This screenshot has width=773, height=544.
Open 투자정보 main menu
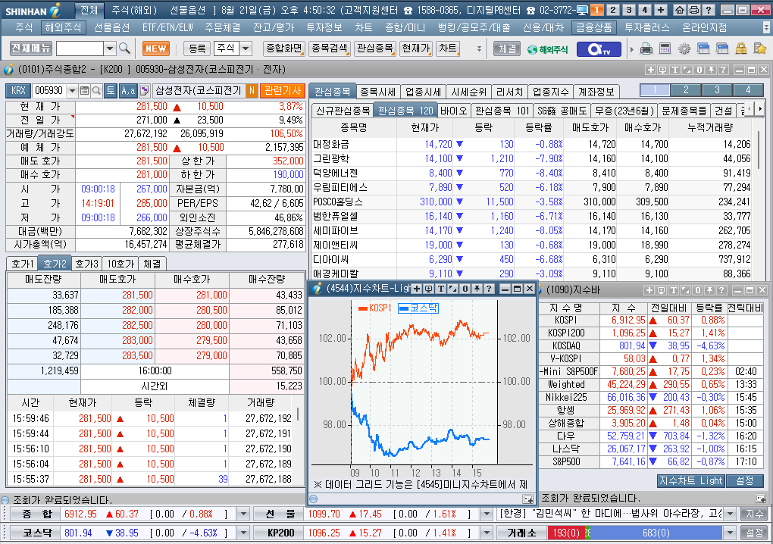pyautogui.click(x=324, y=27)
